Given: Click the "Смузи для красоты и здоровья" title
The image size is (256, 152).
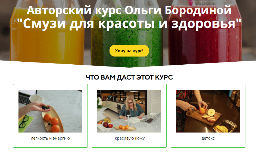Looking at the screenshot, I should [129, 24].
